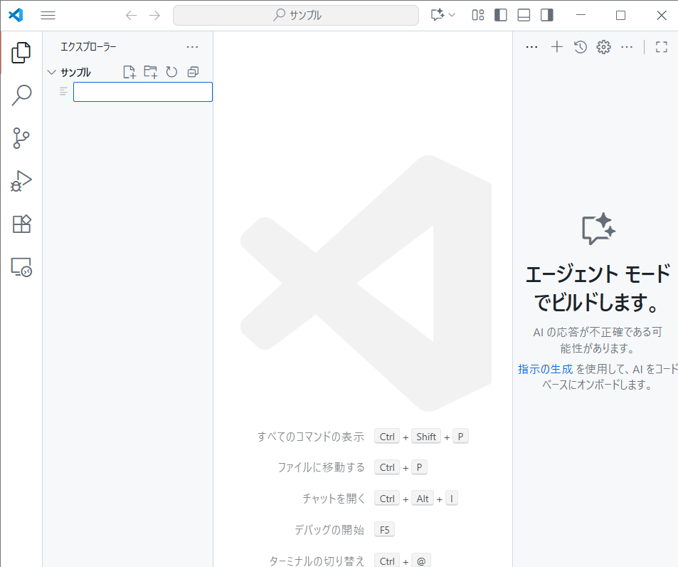Screen dimensions: 678x567
Task: Open the chat dropdown arrow in title bar
Action: coord(452,15)
